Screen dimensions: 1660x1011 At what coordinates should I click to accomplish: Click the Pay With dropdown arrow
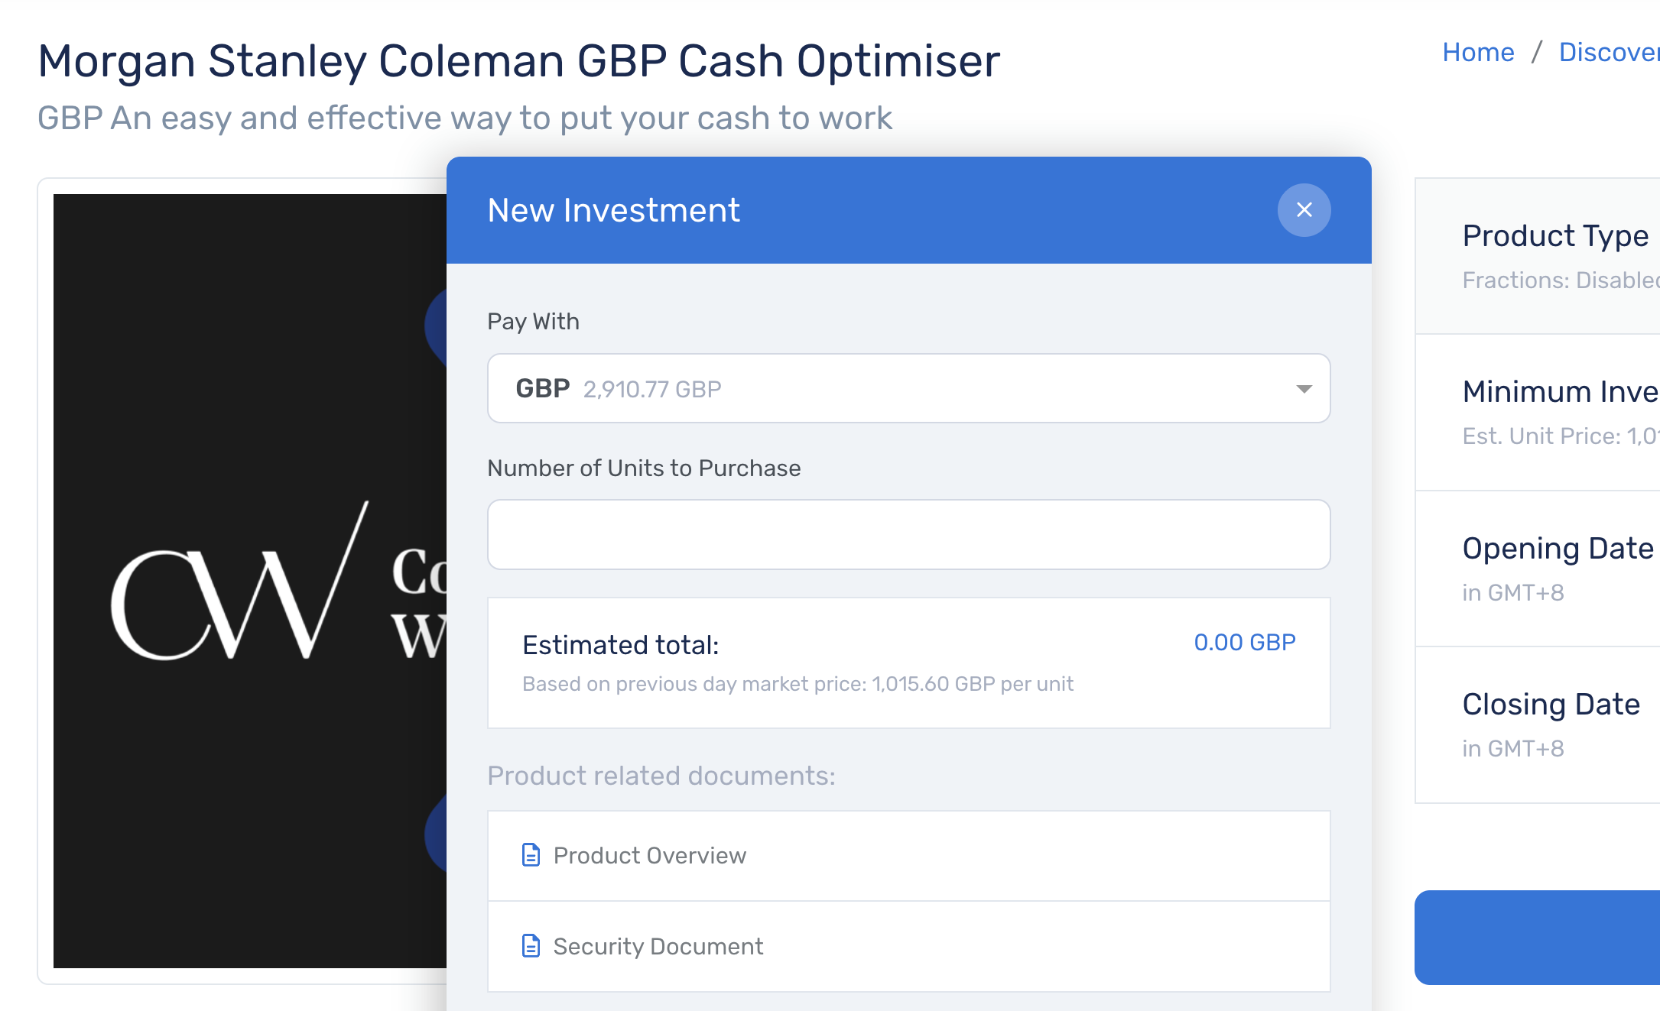click(1304, 389)
